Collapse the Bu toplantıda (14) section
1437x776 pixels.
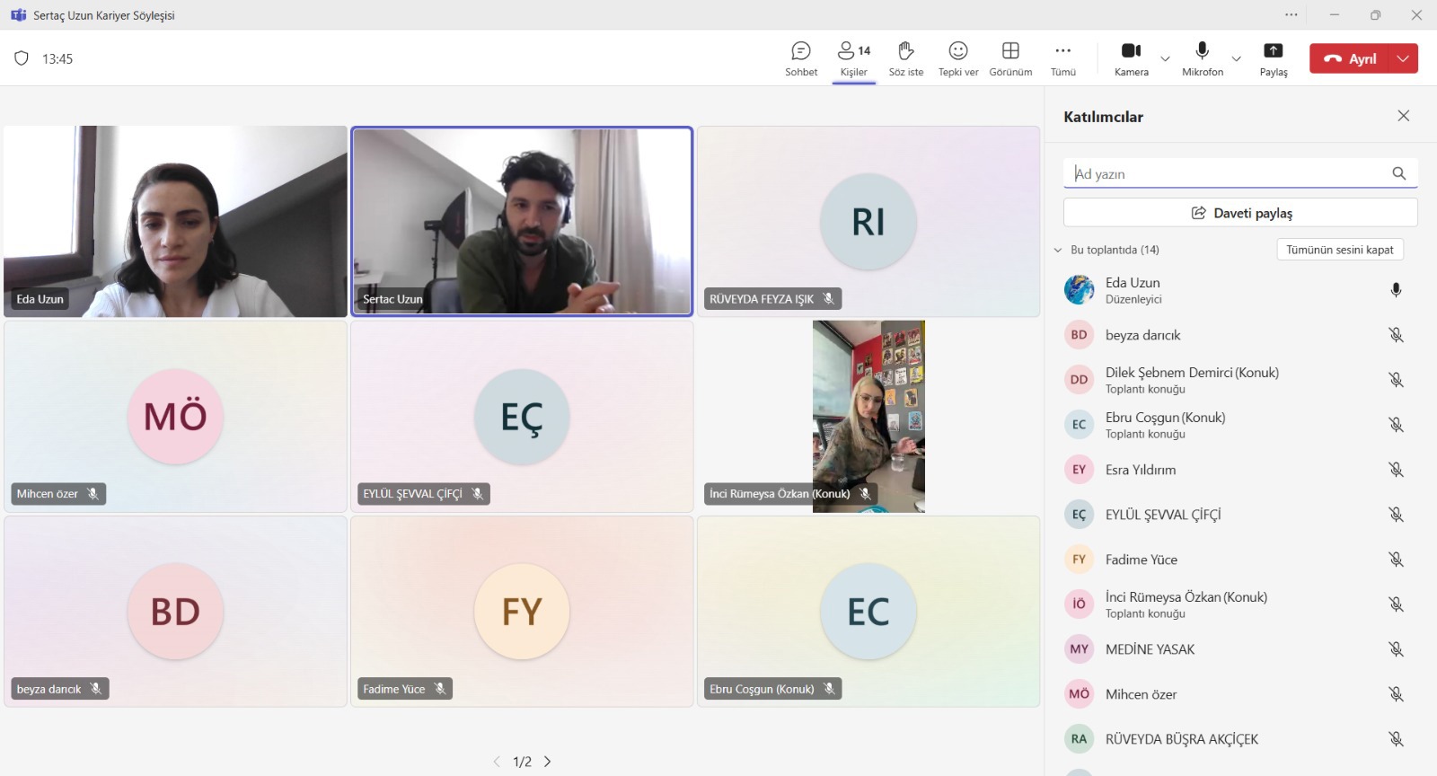pyautogui.click(x=1058, y=250)
